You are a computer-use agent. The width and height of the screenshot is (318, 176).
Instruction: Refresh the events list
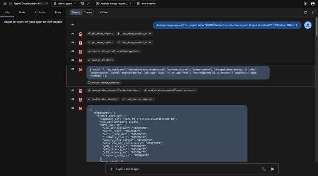point(305,12)
